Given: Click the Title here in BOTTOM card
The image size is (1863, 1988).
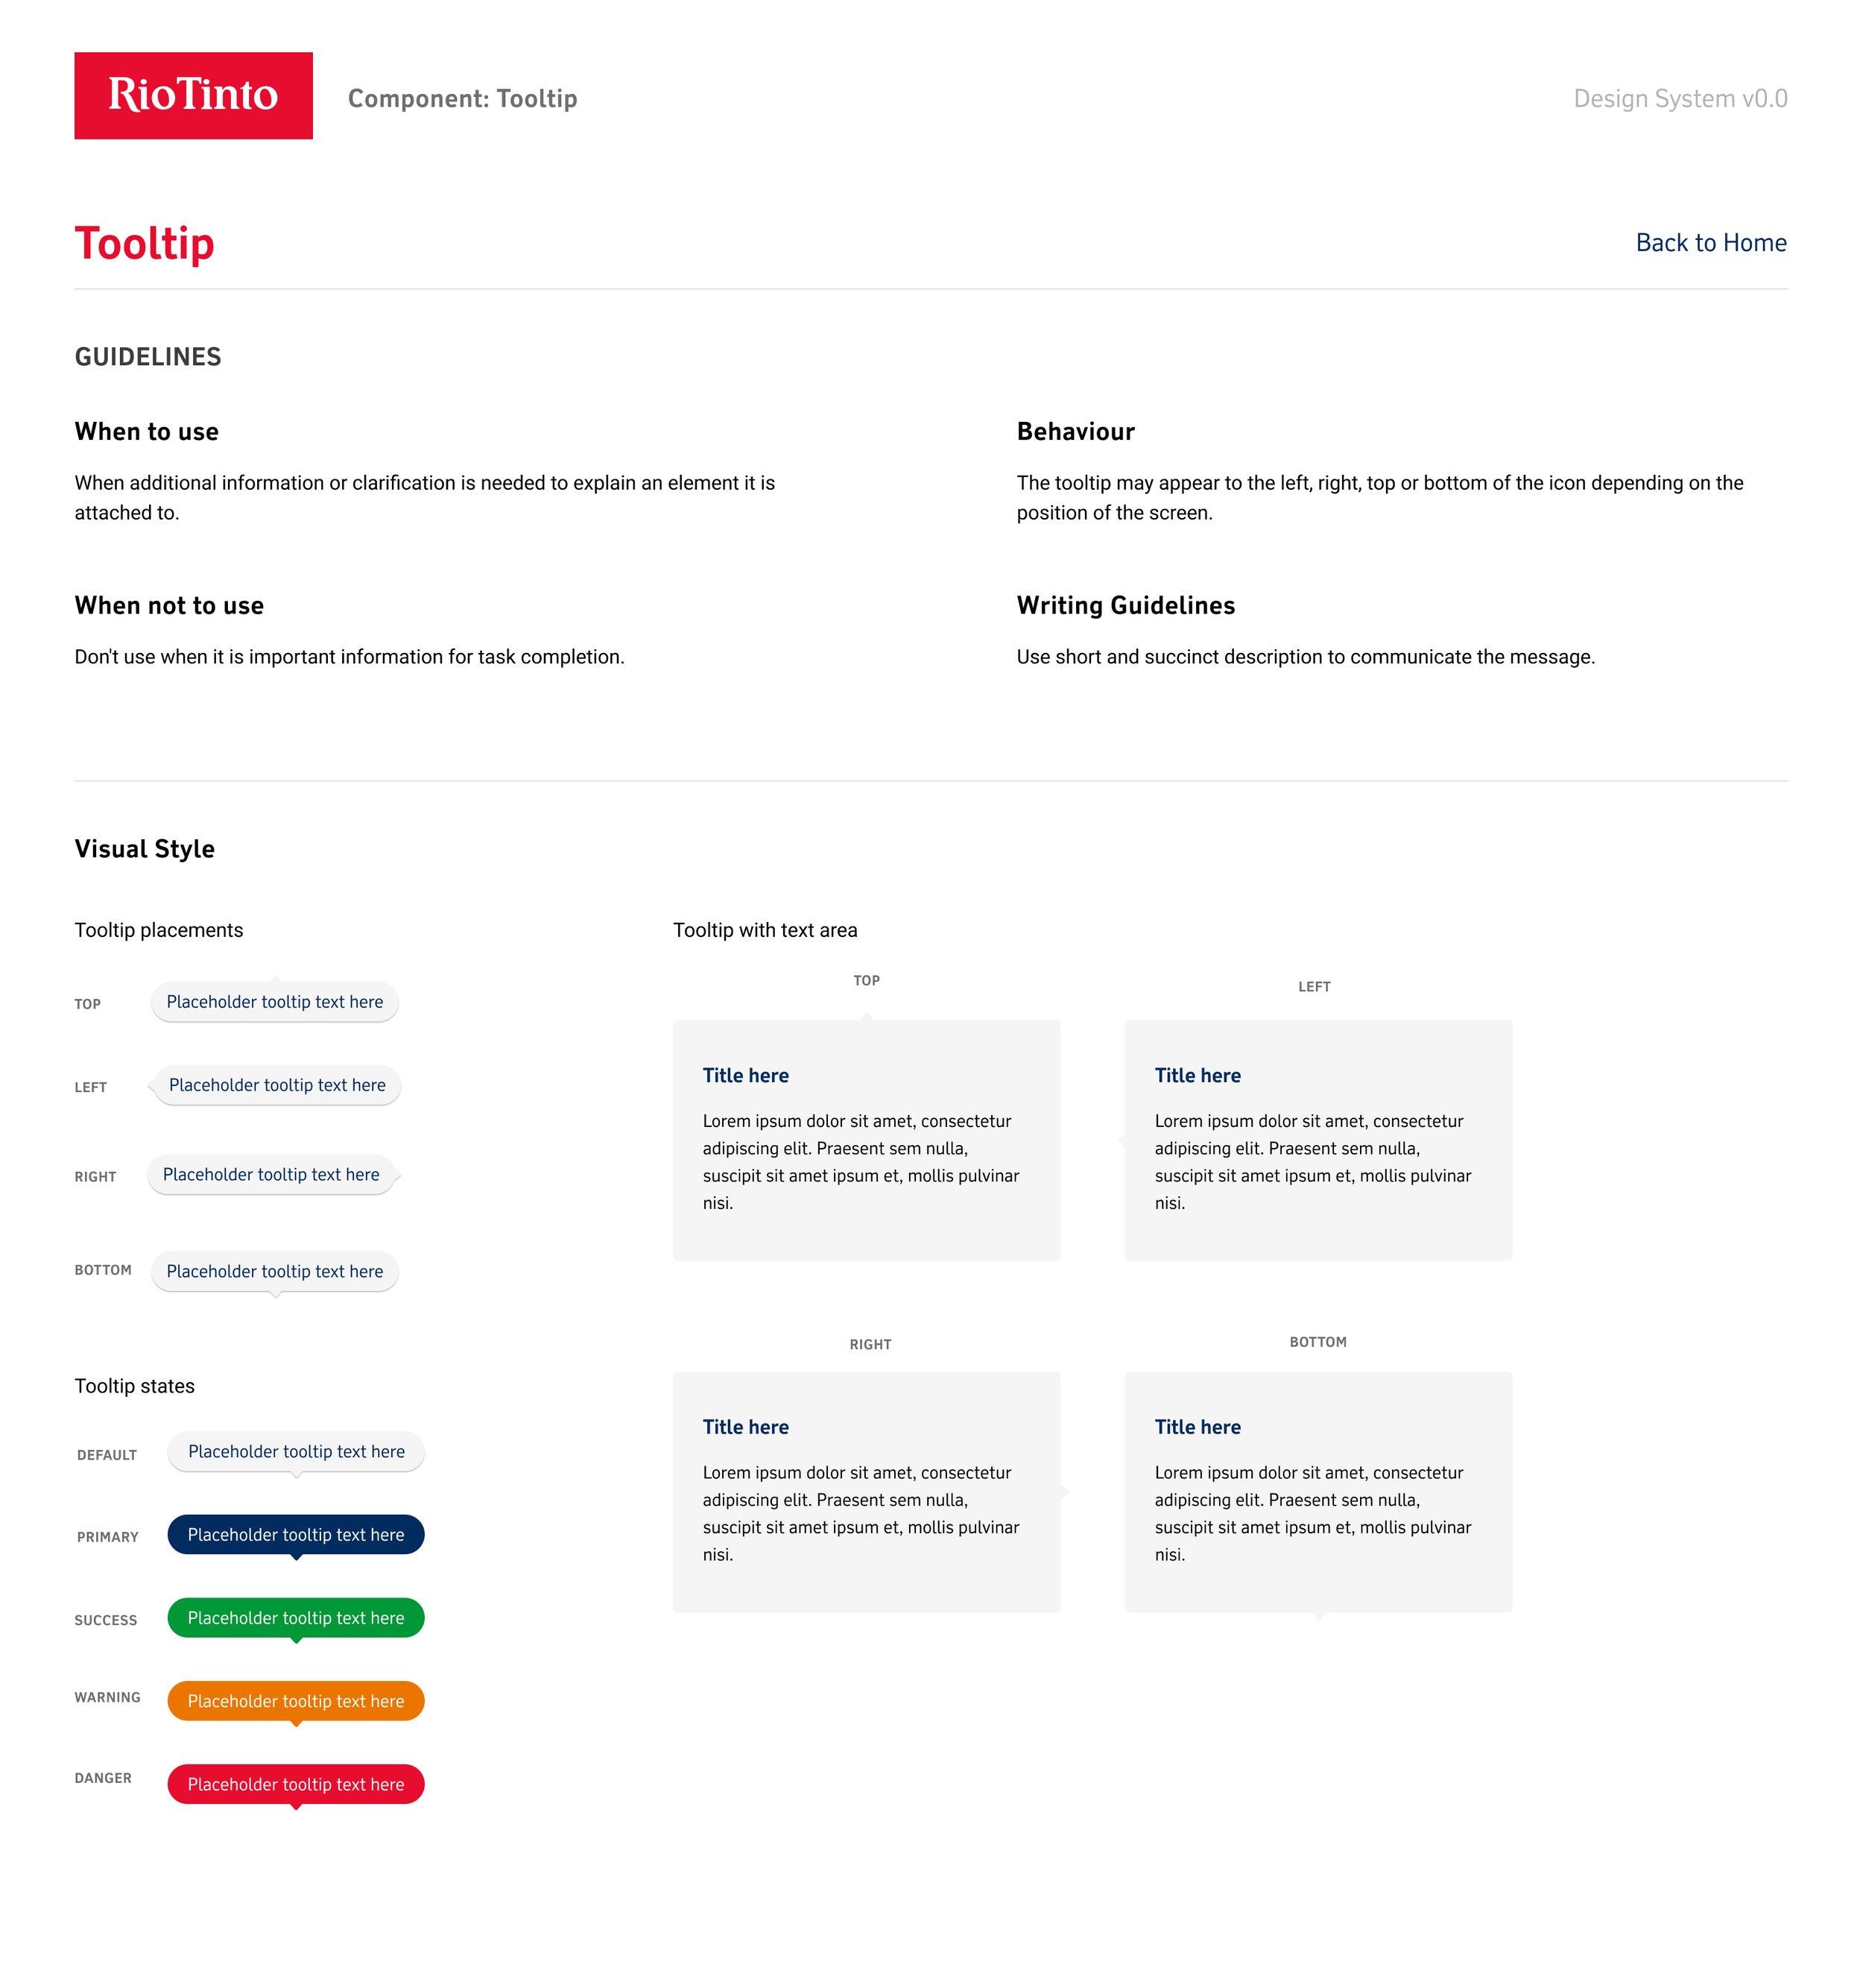Looking at the screenshot, I should 1198,1427.
